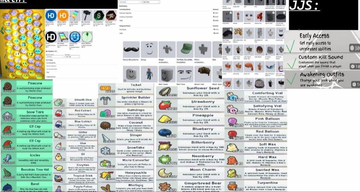Open Past Year dropdown under My Balance
This screenshot has height=192, width=360.
pyautogui.click(x=72, y=56)
